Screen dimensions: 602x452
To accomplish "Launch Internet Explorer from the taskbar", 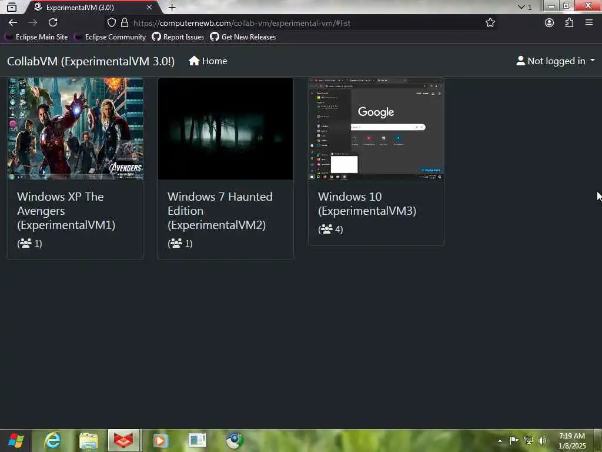I will coord(52,441).
